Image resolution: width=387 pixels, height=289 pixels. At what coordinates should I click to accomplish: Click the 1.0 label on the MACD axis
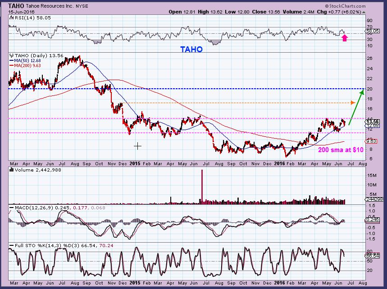372,211
